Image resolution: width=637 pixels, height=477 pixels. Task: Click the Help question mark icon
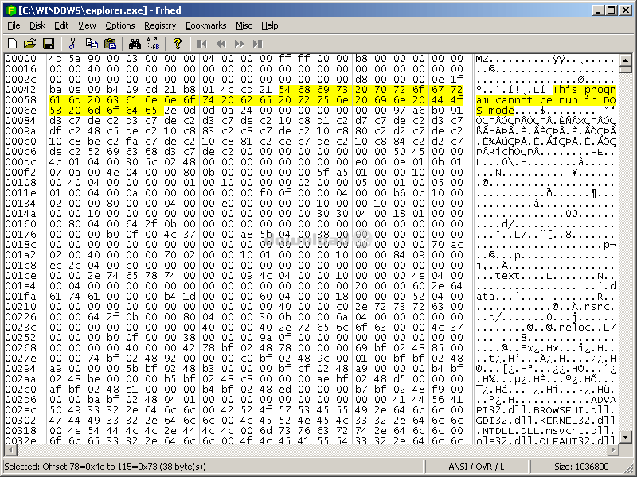pyautogui.click(x=177, y=44)
